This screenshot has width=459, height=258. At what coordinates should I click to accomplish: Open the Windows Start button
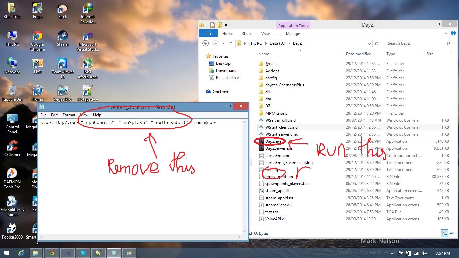(x=6, y=253)
